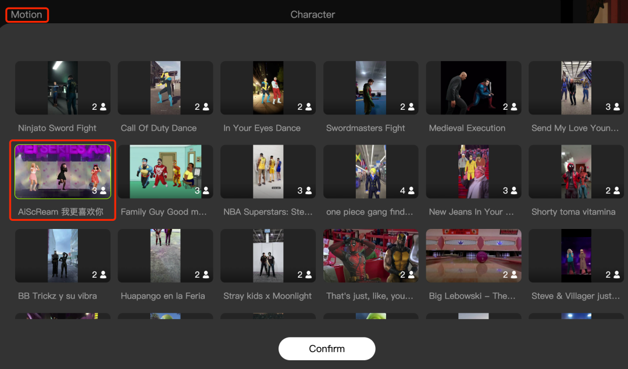Click the That's just, like, you... title

(x=369, y=296)
